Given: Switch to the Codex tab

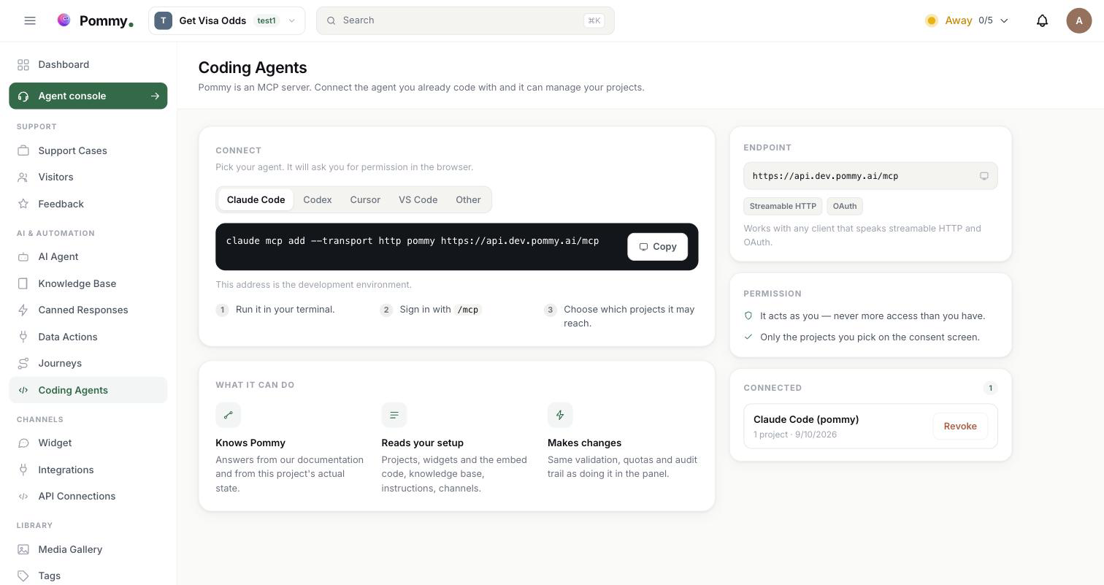Looking at the screenshot, I should coord(318,200).
